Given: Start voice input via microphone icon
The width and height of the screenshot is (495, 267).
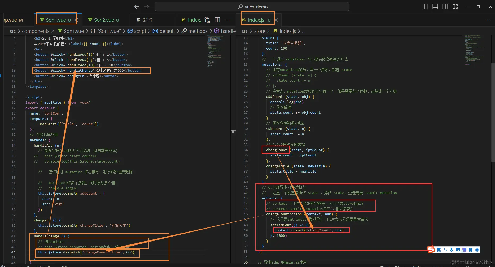Looking at the screenshot, I should (x=452, y=250).
